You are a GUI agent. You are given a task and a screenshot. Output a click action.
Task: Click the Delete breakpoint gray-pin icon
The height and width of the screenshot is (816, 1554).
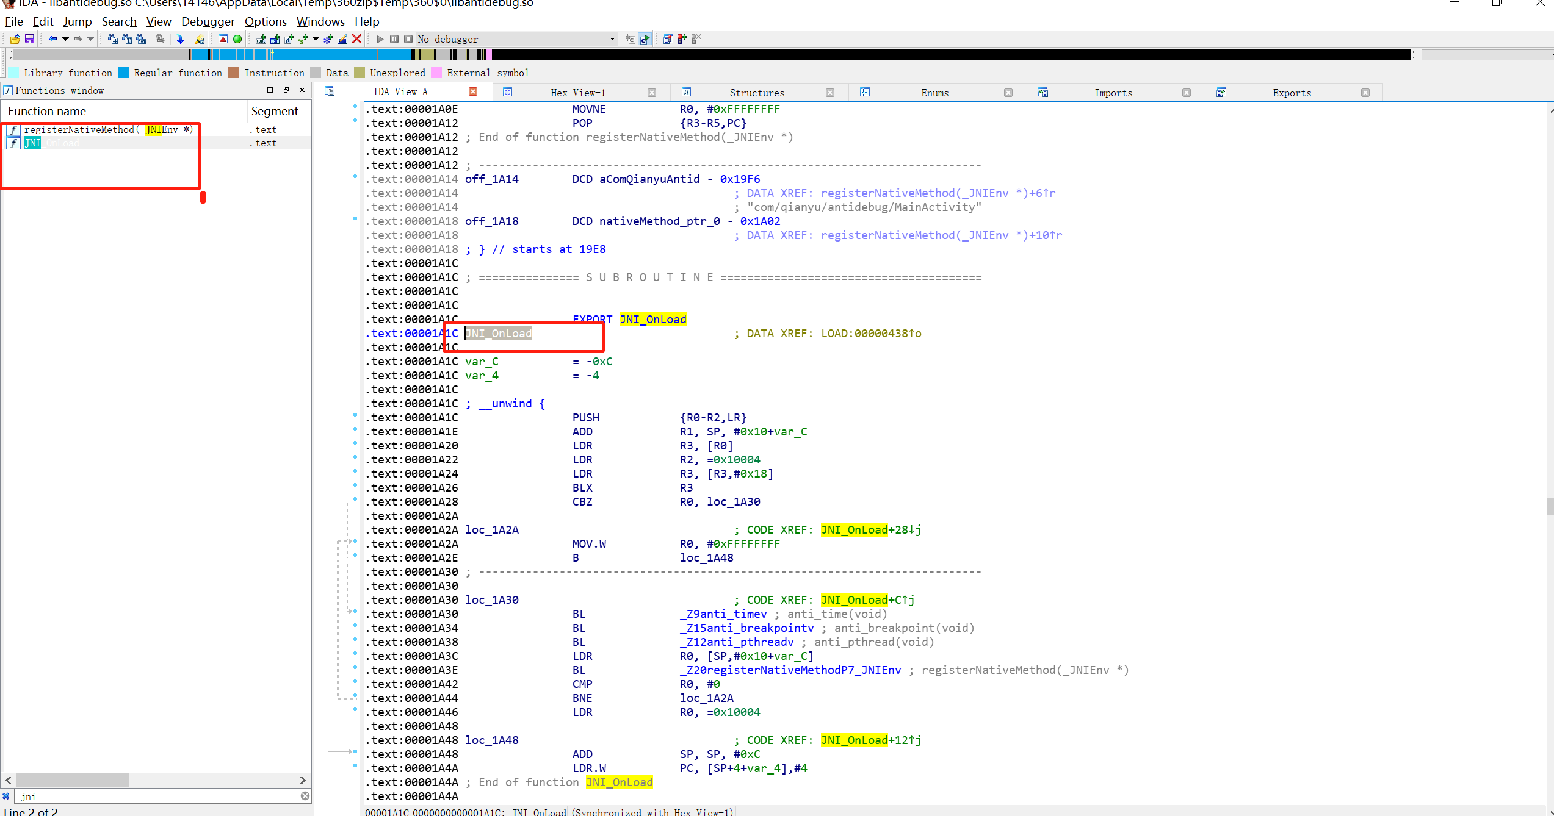[x=696, y=39]
